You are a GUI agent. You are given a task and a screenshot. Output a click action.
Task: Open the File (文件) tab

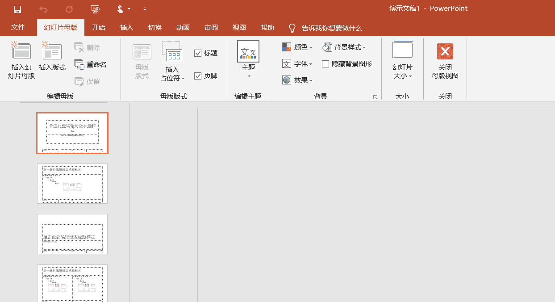[18, 27]
